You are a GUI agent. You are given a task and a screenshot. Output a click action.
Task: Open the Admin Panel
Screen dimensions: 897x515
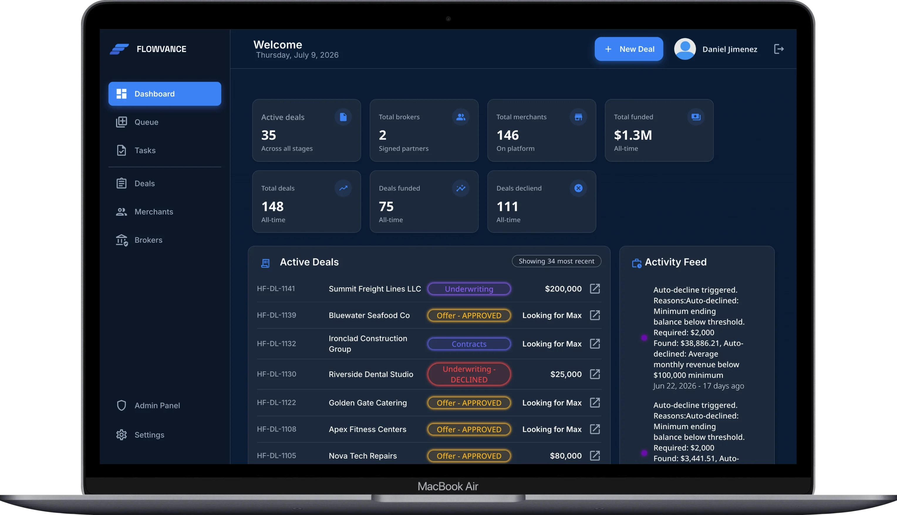[x=165, y=405]
